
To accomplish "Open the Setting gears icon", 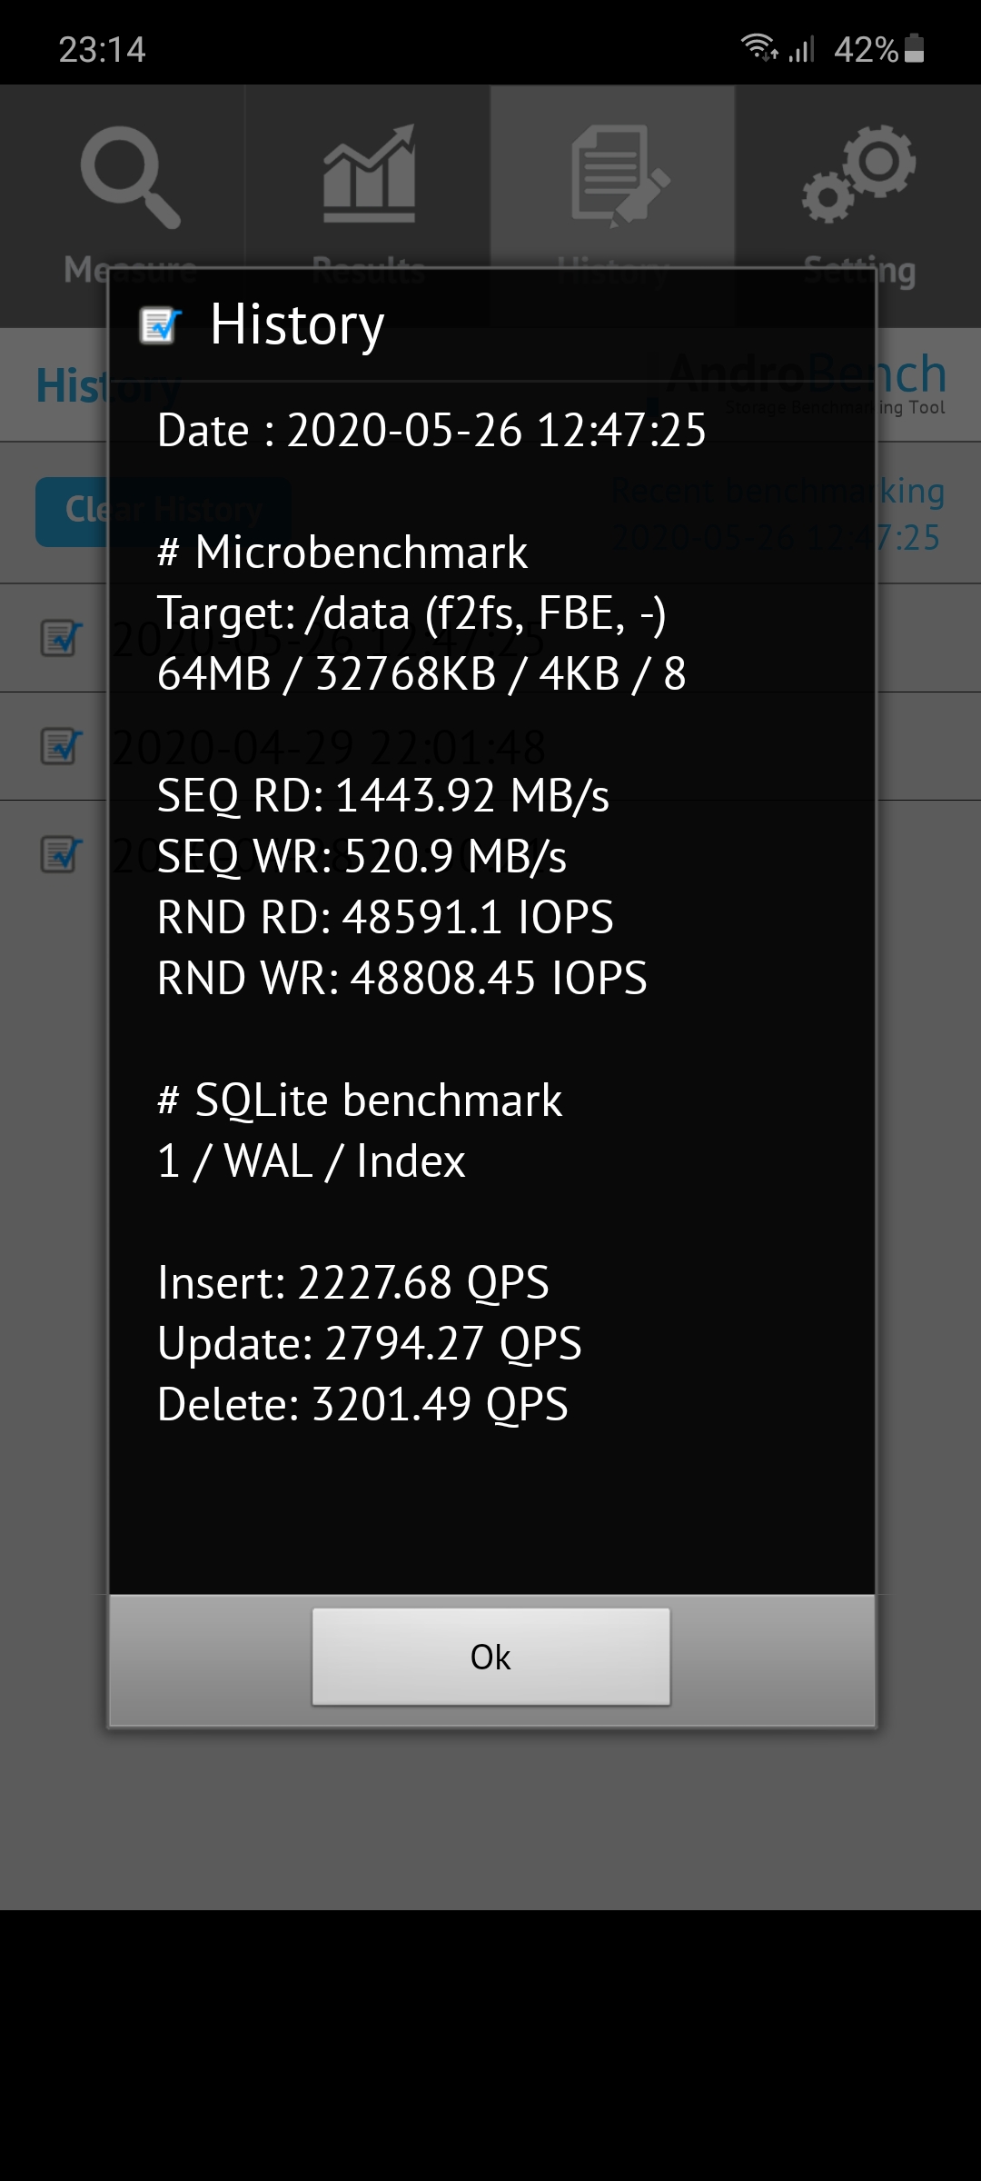I will 858,174.
